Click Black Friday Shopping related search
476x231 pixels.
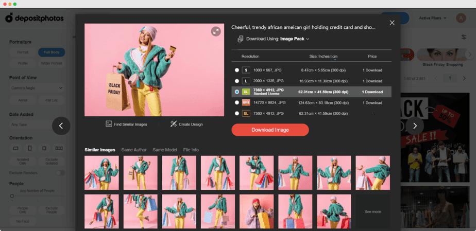tap(443, 58)
